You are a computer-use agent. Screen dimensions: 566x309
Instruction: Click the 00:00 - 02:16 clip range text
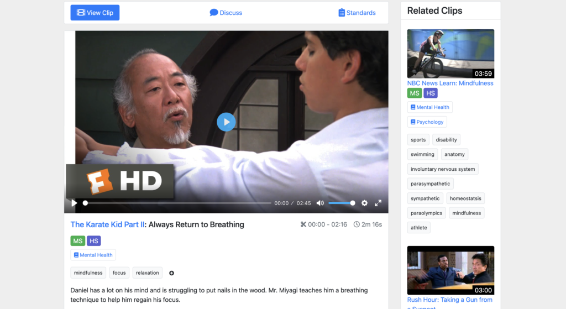(x=327, y=224)
